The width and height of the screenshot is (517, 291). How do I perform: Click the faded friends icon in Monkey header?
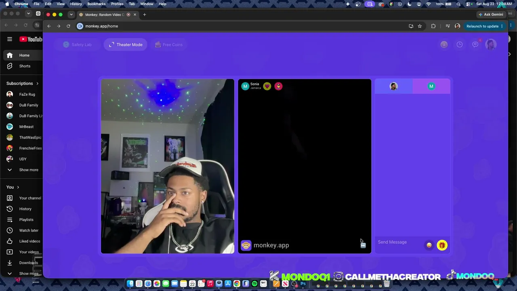coord(444,44)
